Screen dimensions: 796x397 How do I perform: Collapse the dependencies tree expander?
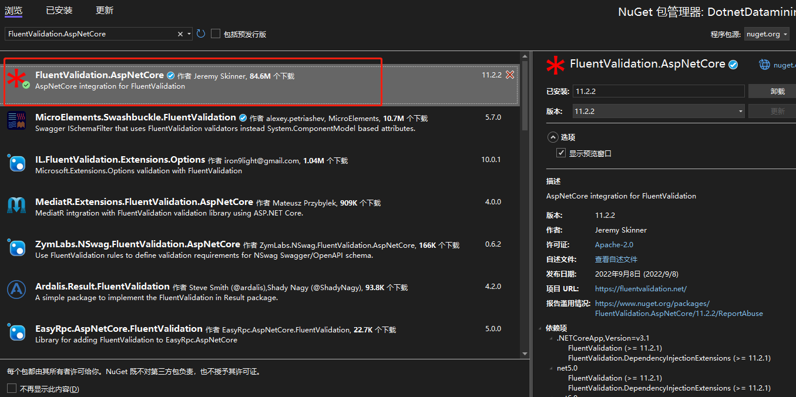point(541,328)
